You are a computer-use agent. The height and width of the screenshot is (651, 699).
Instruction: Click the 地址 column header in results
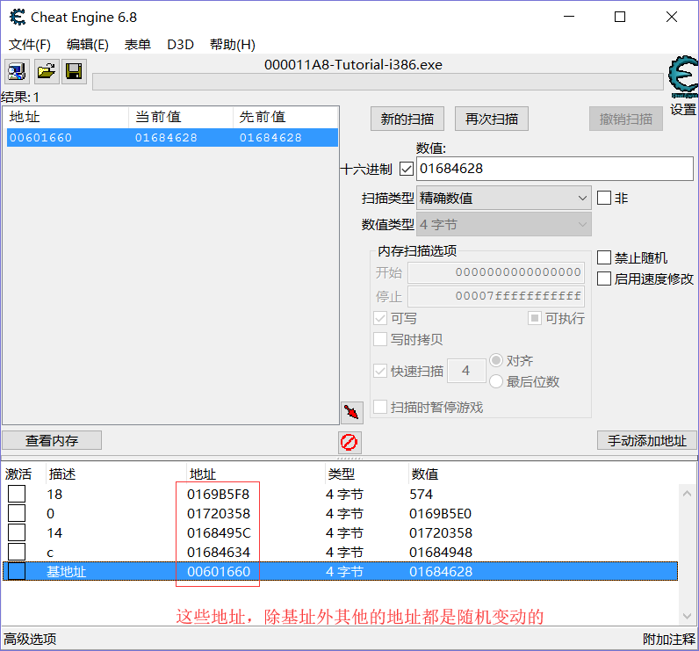point(67,117)
